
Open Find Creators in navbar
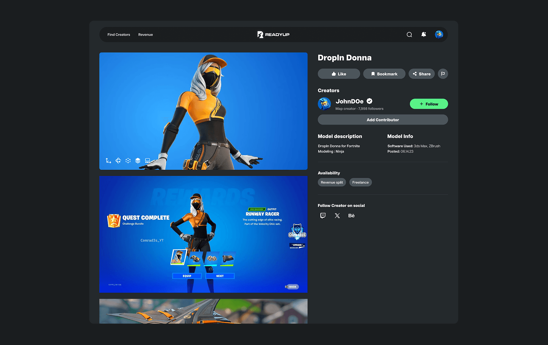click(x=119, y=34)
